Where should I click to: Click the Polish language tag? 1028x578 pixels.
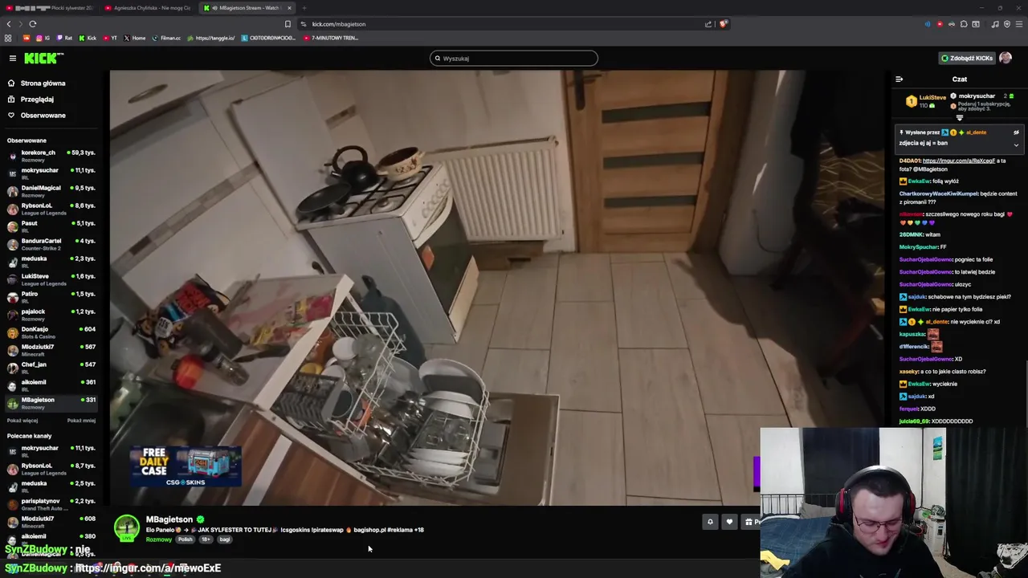coord(186,539)
